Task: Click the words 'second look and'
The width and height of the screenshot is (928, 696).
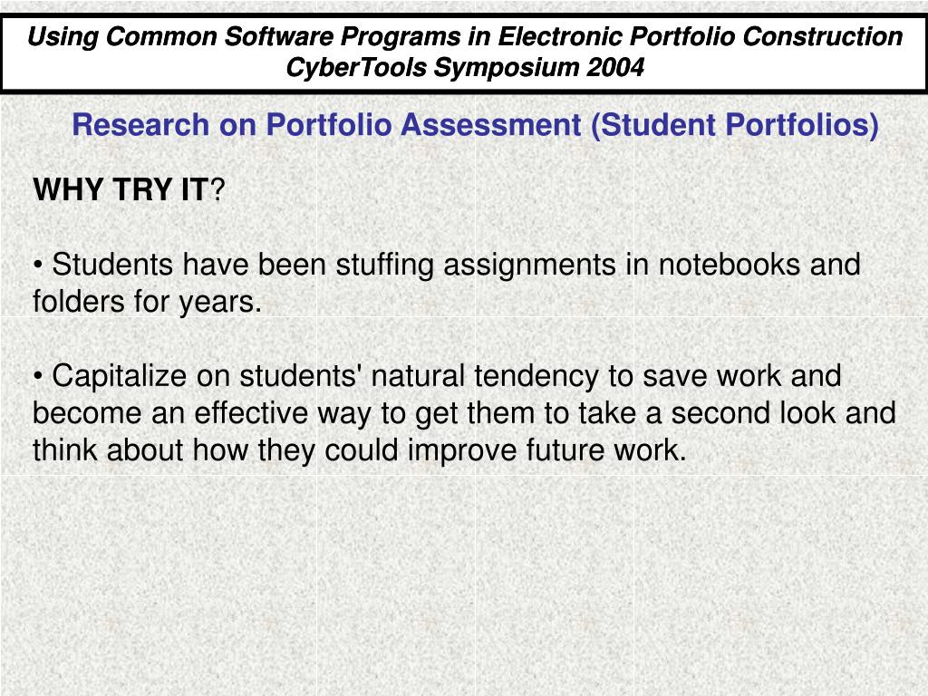Action: tap(784, 413)
